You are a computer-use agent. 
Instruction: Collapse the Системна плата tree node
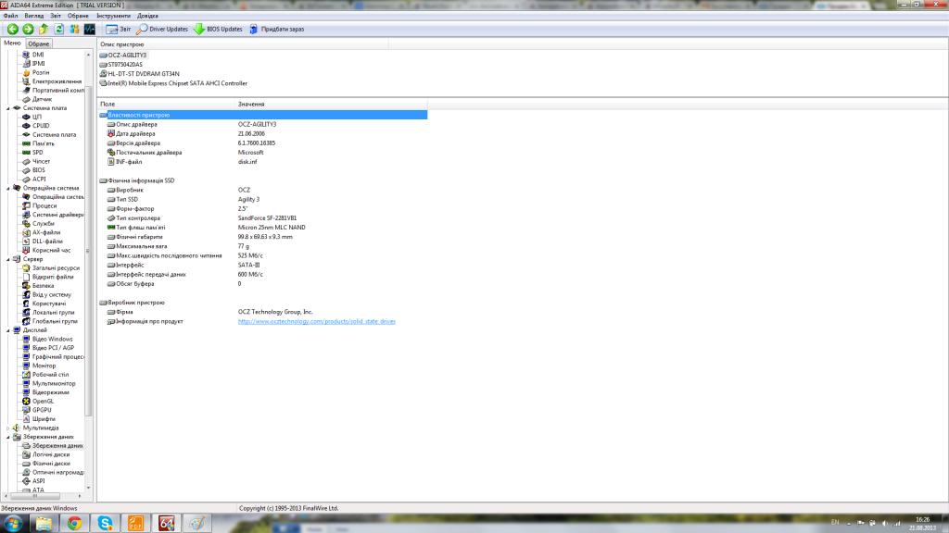point(9,108)
